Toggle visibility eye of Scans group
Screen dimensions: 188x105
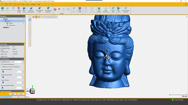click(23, 19)
